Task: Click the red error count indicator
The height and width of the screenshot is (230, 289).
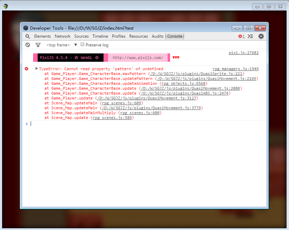Action: (242, 36)
